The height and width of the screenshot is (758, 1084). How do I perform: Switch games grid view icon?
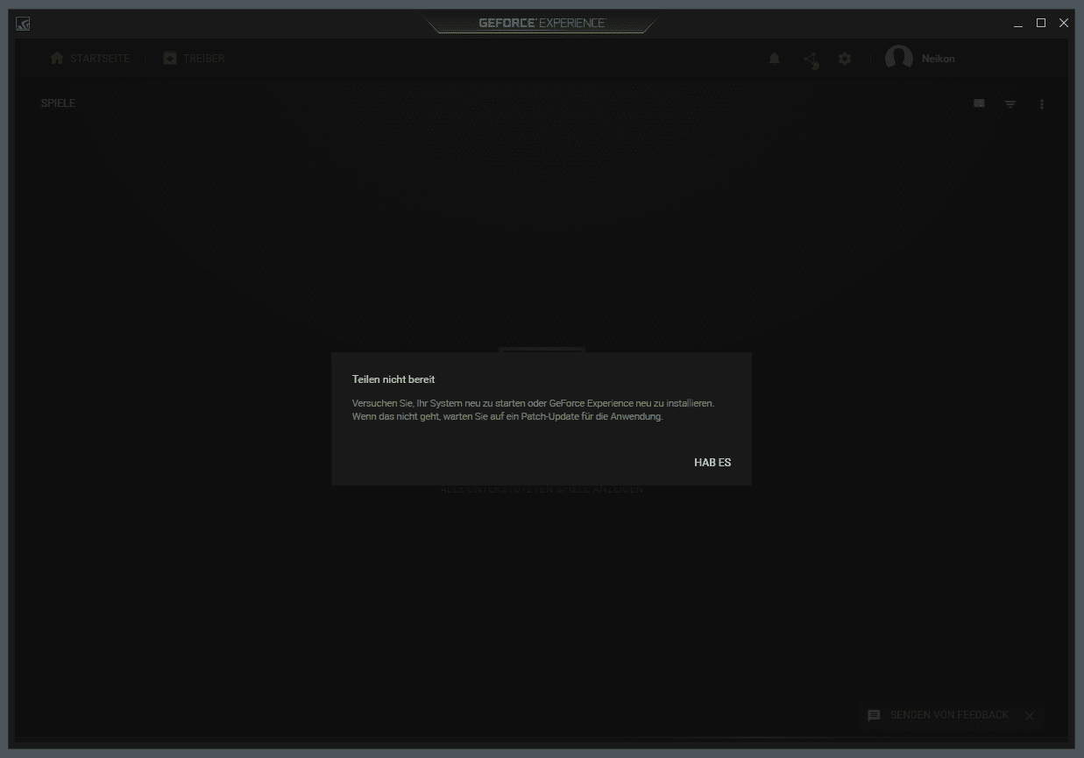pyautogui.click(x=979, y=103)
